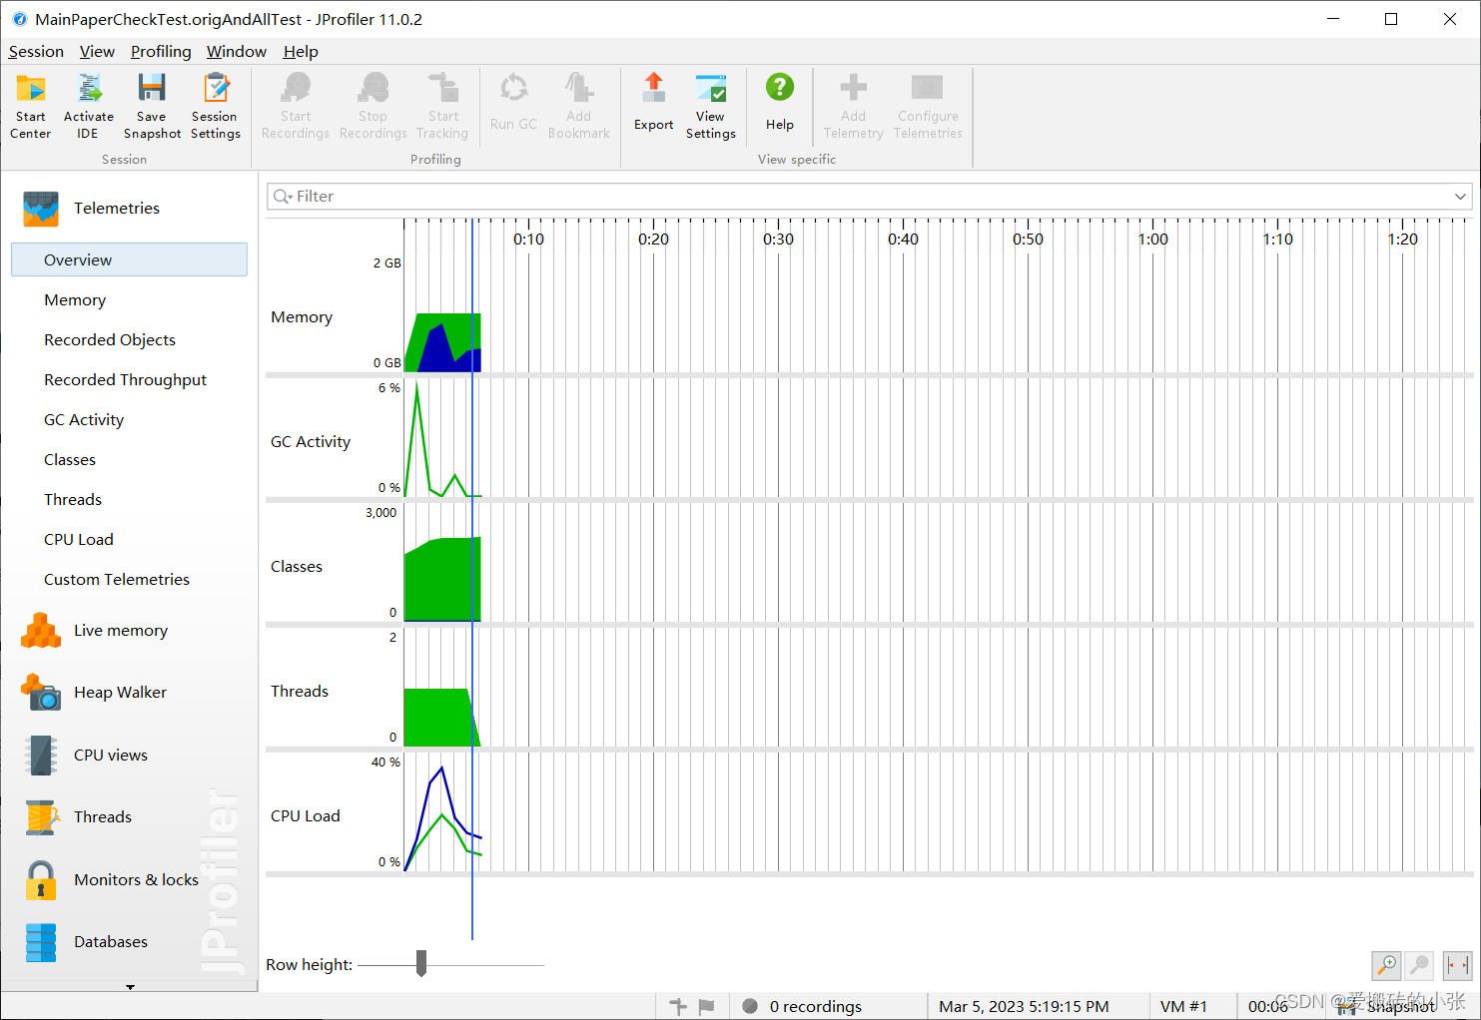Select Recorded Objects view
Image resolution: width=1481 pixels, height=1020 pixels.
[110, 340]
